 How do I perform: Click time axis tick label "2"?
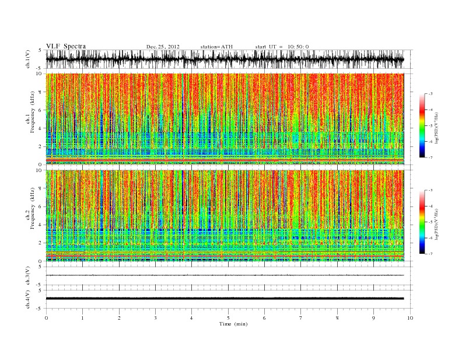coord(119,318)
